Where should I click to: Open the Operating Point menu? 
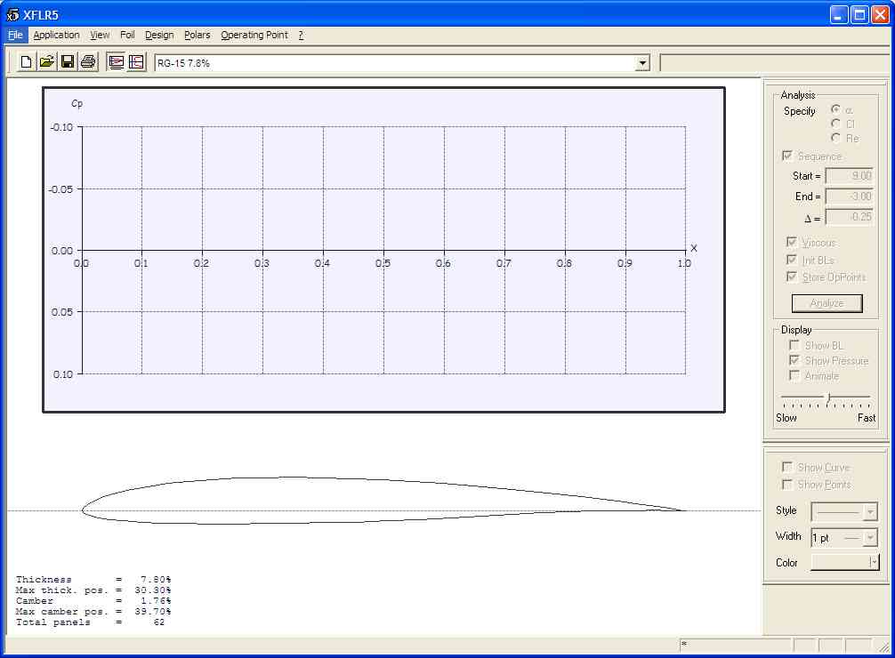(x=254, y=36)
